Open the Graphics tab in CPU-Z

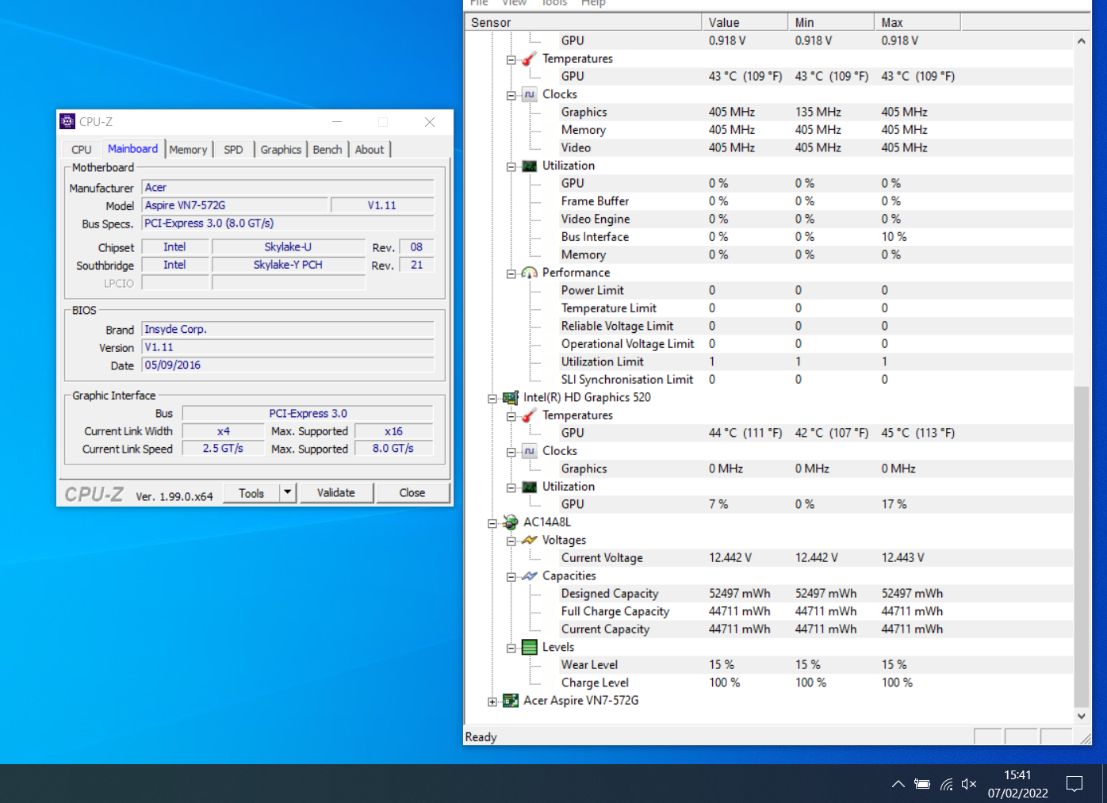pos(281,149)
